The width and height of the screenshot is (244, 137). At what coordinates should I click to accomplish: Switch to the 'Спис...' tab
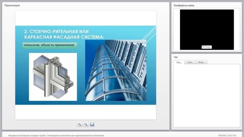(x=190, y=62)
